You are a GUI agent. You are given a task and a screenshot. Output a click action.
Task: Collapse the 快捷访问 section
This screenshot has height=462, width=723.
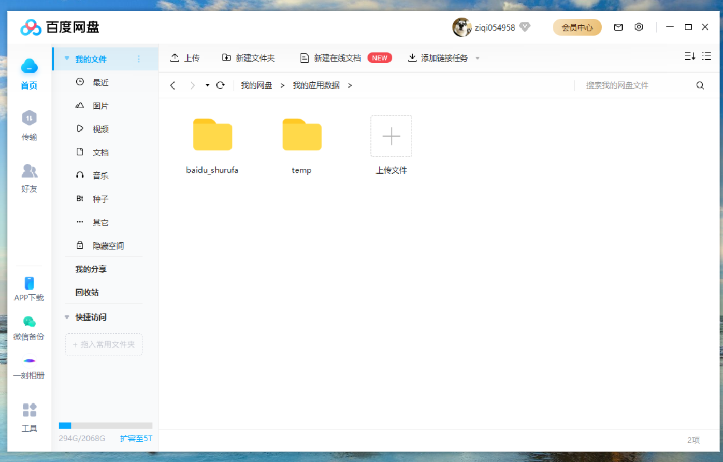click(66, 317)
